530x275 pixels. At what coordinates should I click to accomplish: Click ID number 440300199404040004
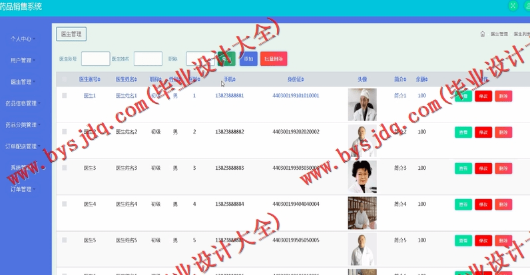coord(296,204)
